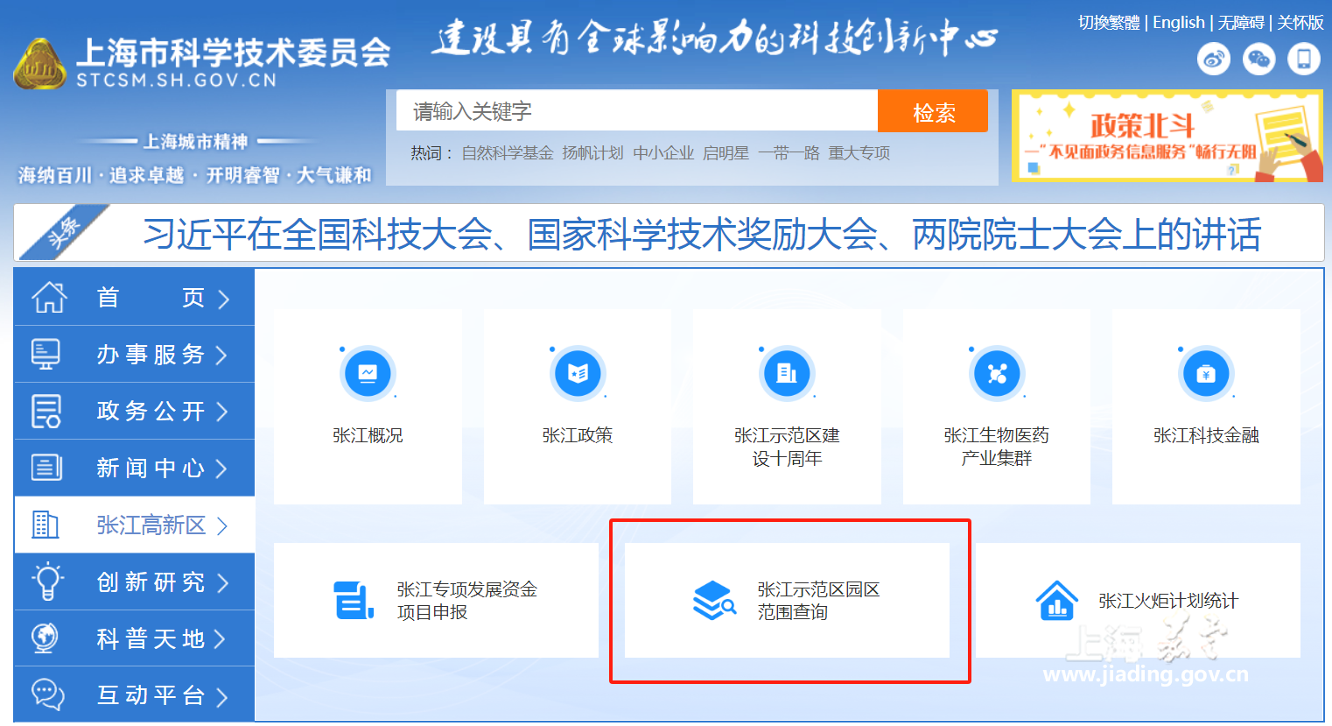1332x726 pixels.
Task: Expand the 办事服务 menu arrow
Action: click(221, 355)
